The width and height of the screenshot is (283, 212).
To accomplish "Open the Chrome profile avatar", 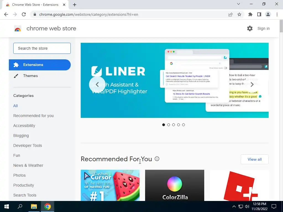I will click(x=268, y=14).
